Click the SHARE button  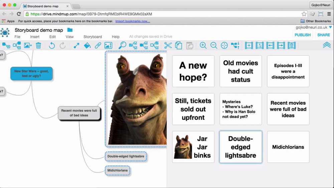point(323,35)
